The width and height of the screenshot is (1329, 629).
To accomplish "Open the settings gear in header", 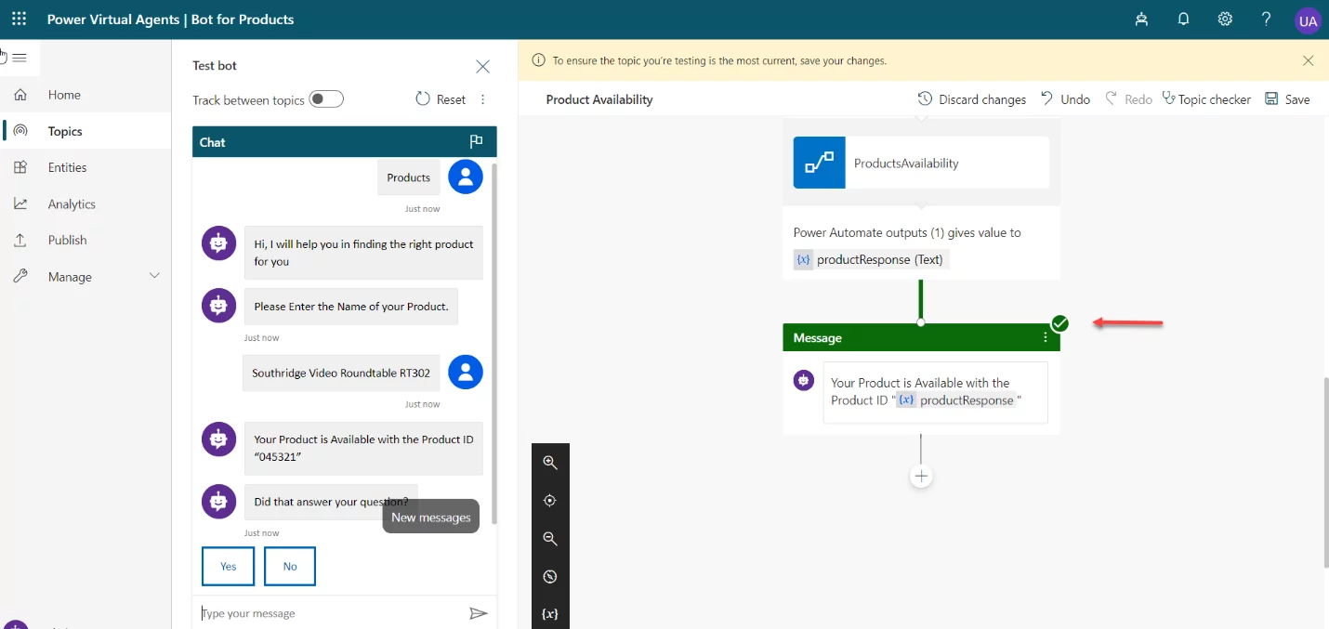I will 1225,20.
